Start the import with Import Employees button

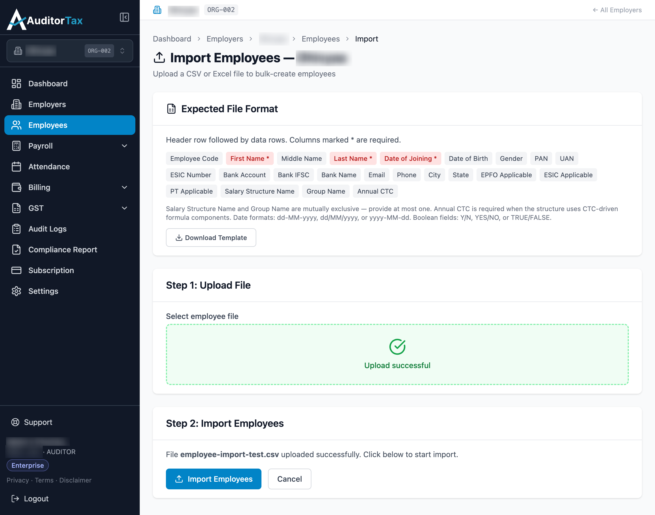214,479
